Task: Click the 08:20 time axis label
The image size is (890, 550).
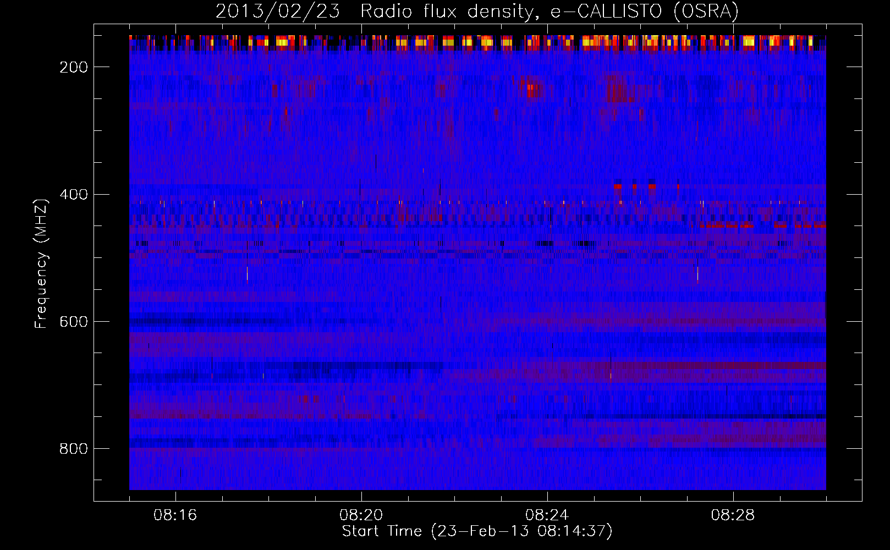Action: click(361, 515)
